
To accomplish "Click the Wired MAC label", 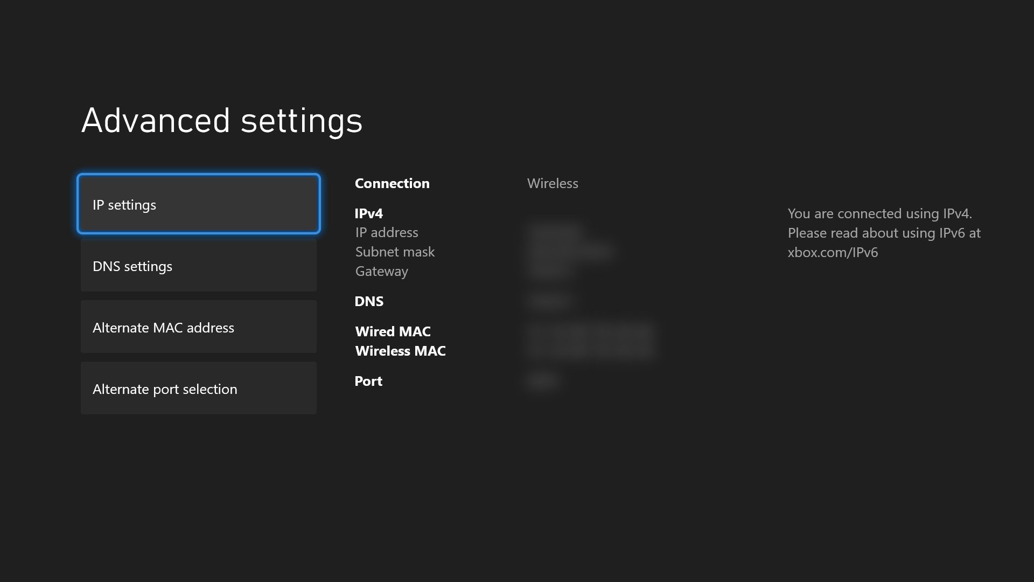I will click(393, 331).
